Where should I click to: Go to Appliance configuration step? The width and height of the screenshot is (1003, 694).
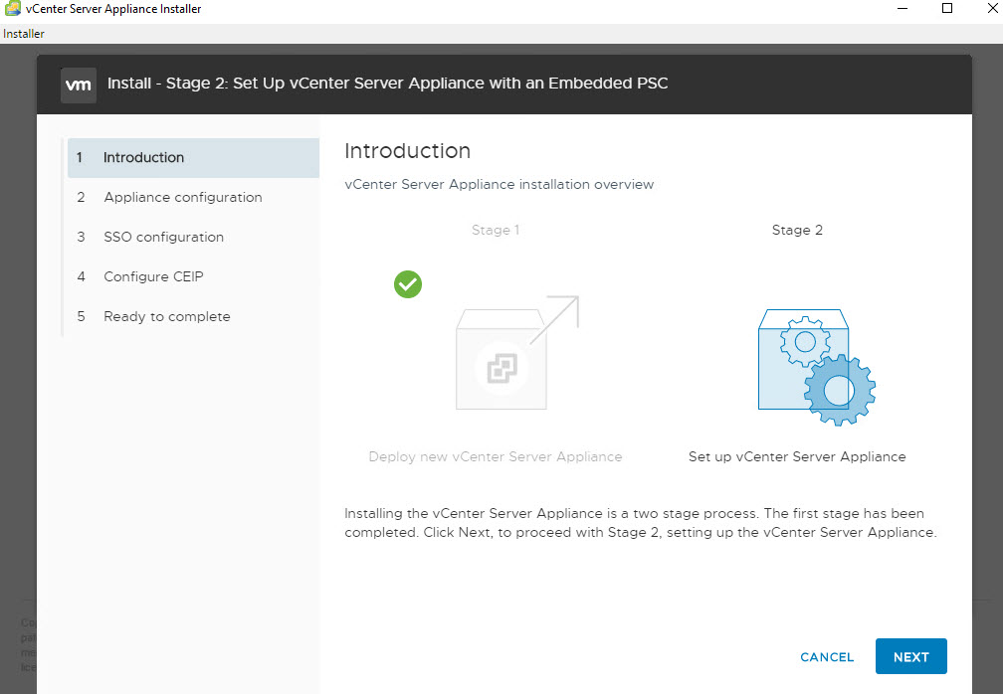tap(183, 197)
